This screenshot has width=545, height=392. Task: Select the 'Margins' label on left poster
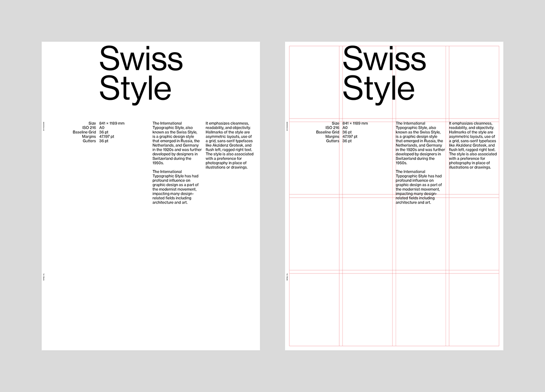pos(89,136)
